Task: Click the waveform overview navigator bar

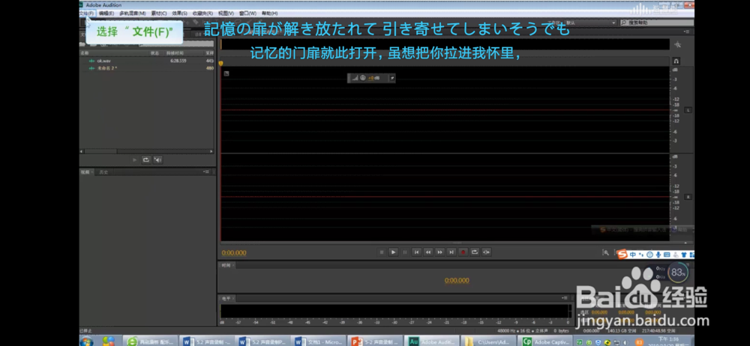Action: 445,44
